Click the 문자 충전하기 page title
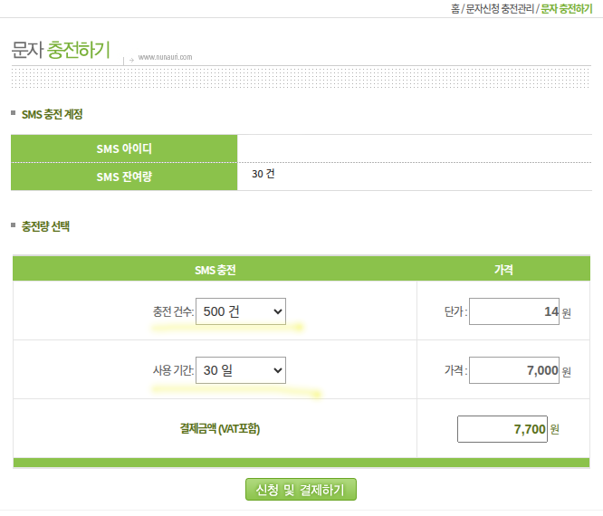603x516 pixels. pos(61,49)
